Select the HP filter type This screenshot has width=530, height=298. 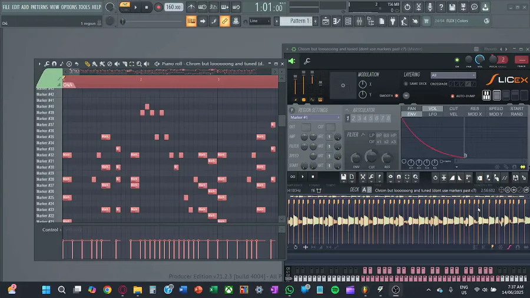click(x=393, y=135)
